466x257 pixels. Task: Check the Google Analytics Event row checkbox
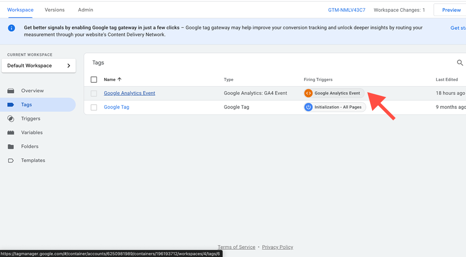coord(94,93)
